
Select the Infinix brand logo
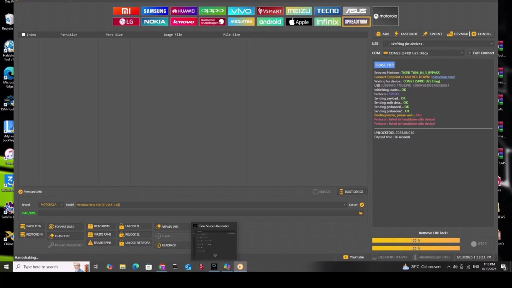click(328, 22)
